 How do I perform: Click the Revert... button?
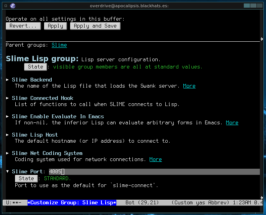coord(23,26)
